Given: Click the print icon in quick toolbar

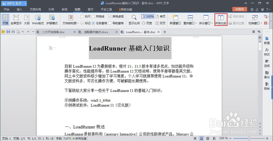Looking at the screenshot, I should (13, 32).
